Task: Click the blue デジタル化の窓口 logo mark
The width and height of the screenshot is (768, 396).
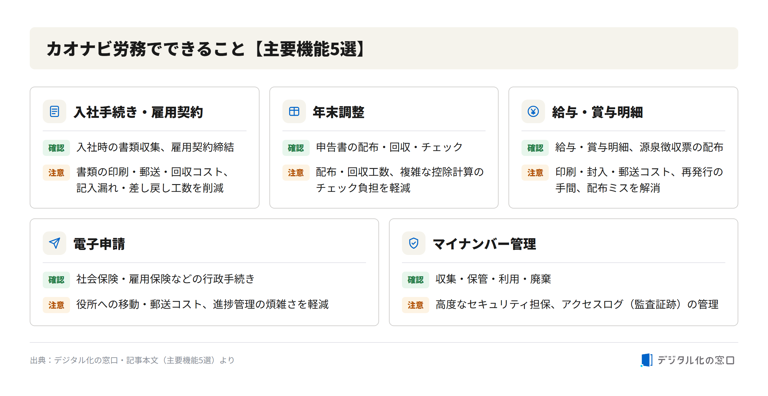Action: [x=647, y=360]
